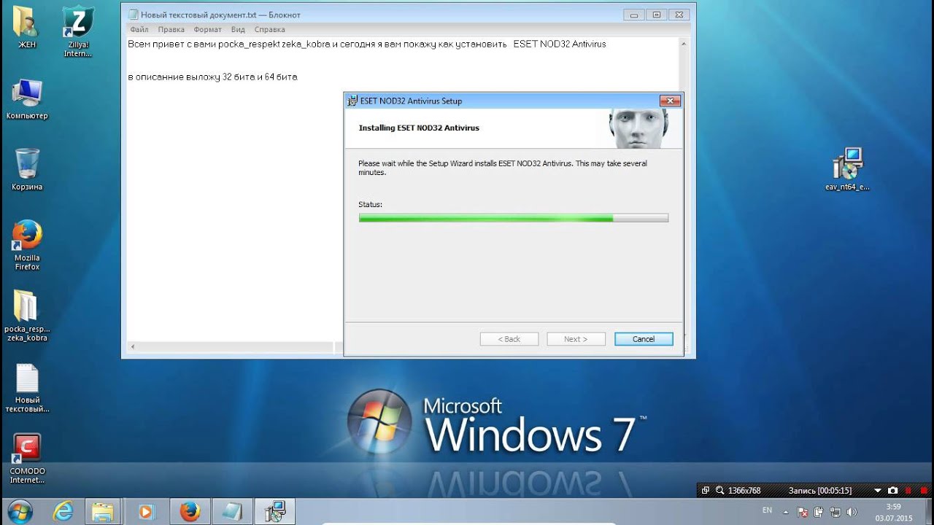Take a screenshot with the recorder camera icon

tap(893, 491)
